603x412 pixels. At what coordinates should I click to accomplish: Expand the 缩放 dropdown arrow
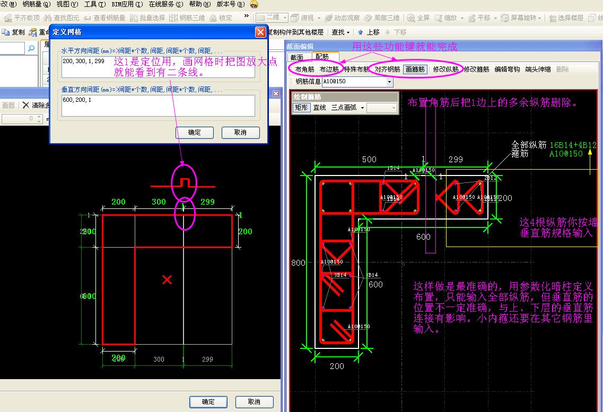coord(462,18)
